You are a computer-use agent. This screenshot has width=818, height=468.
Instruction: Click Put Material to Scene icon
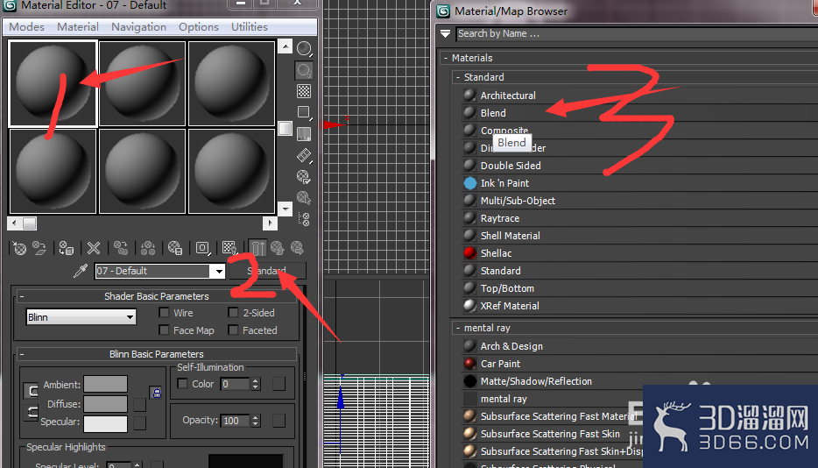(x=39, y=248)
